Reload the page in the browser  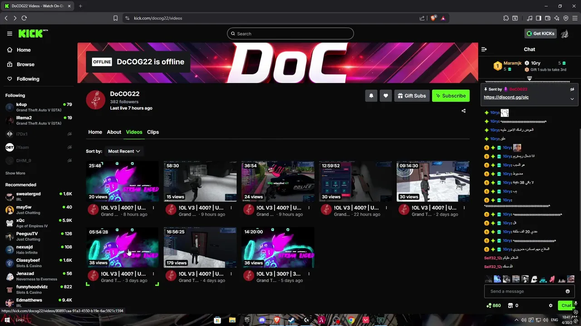[x=24, y=18]
